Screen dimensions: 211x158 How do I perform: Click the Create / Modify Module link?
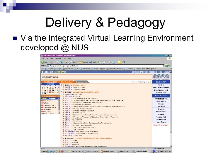142,82
